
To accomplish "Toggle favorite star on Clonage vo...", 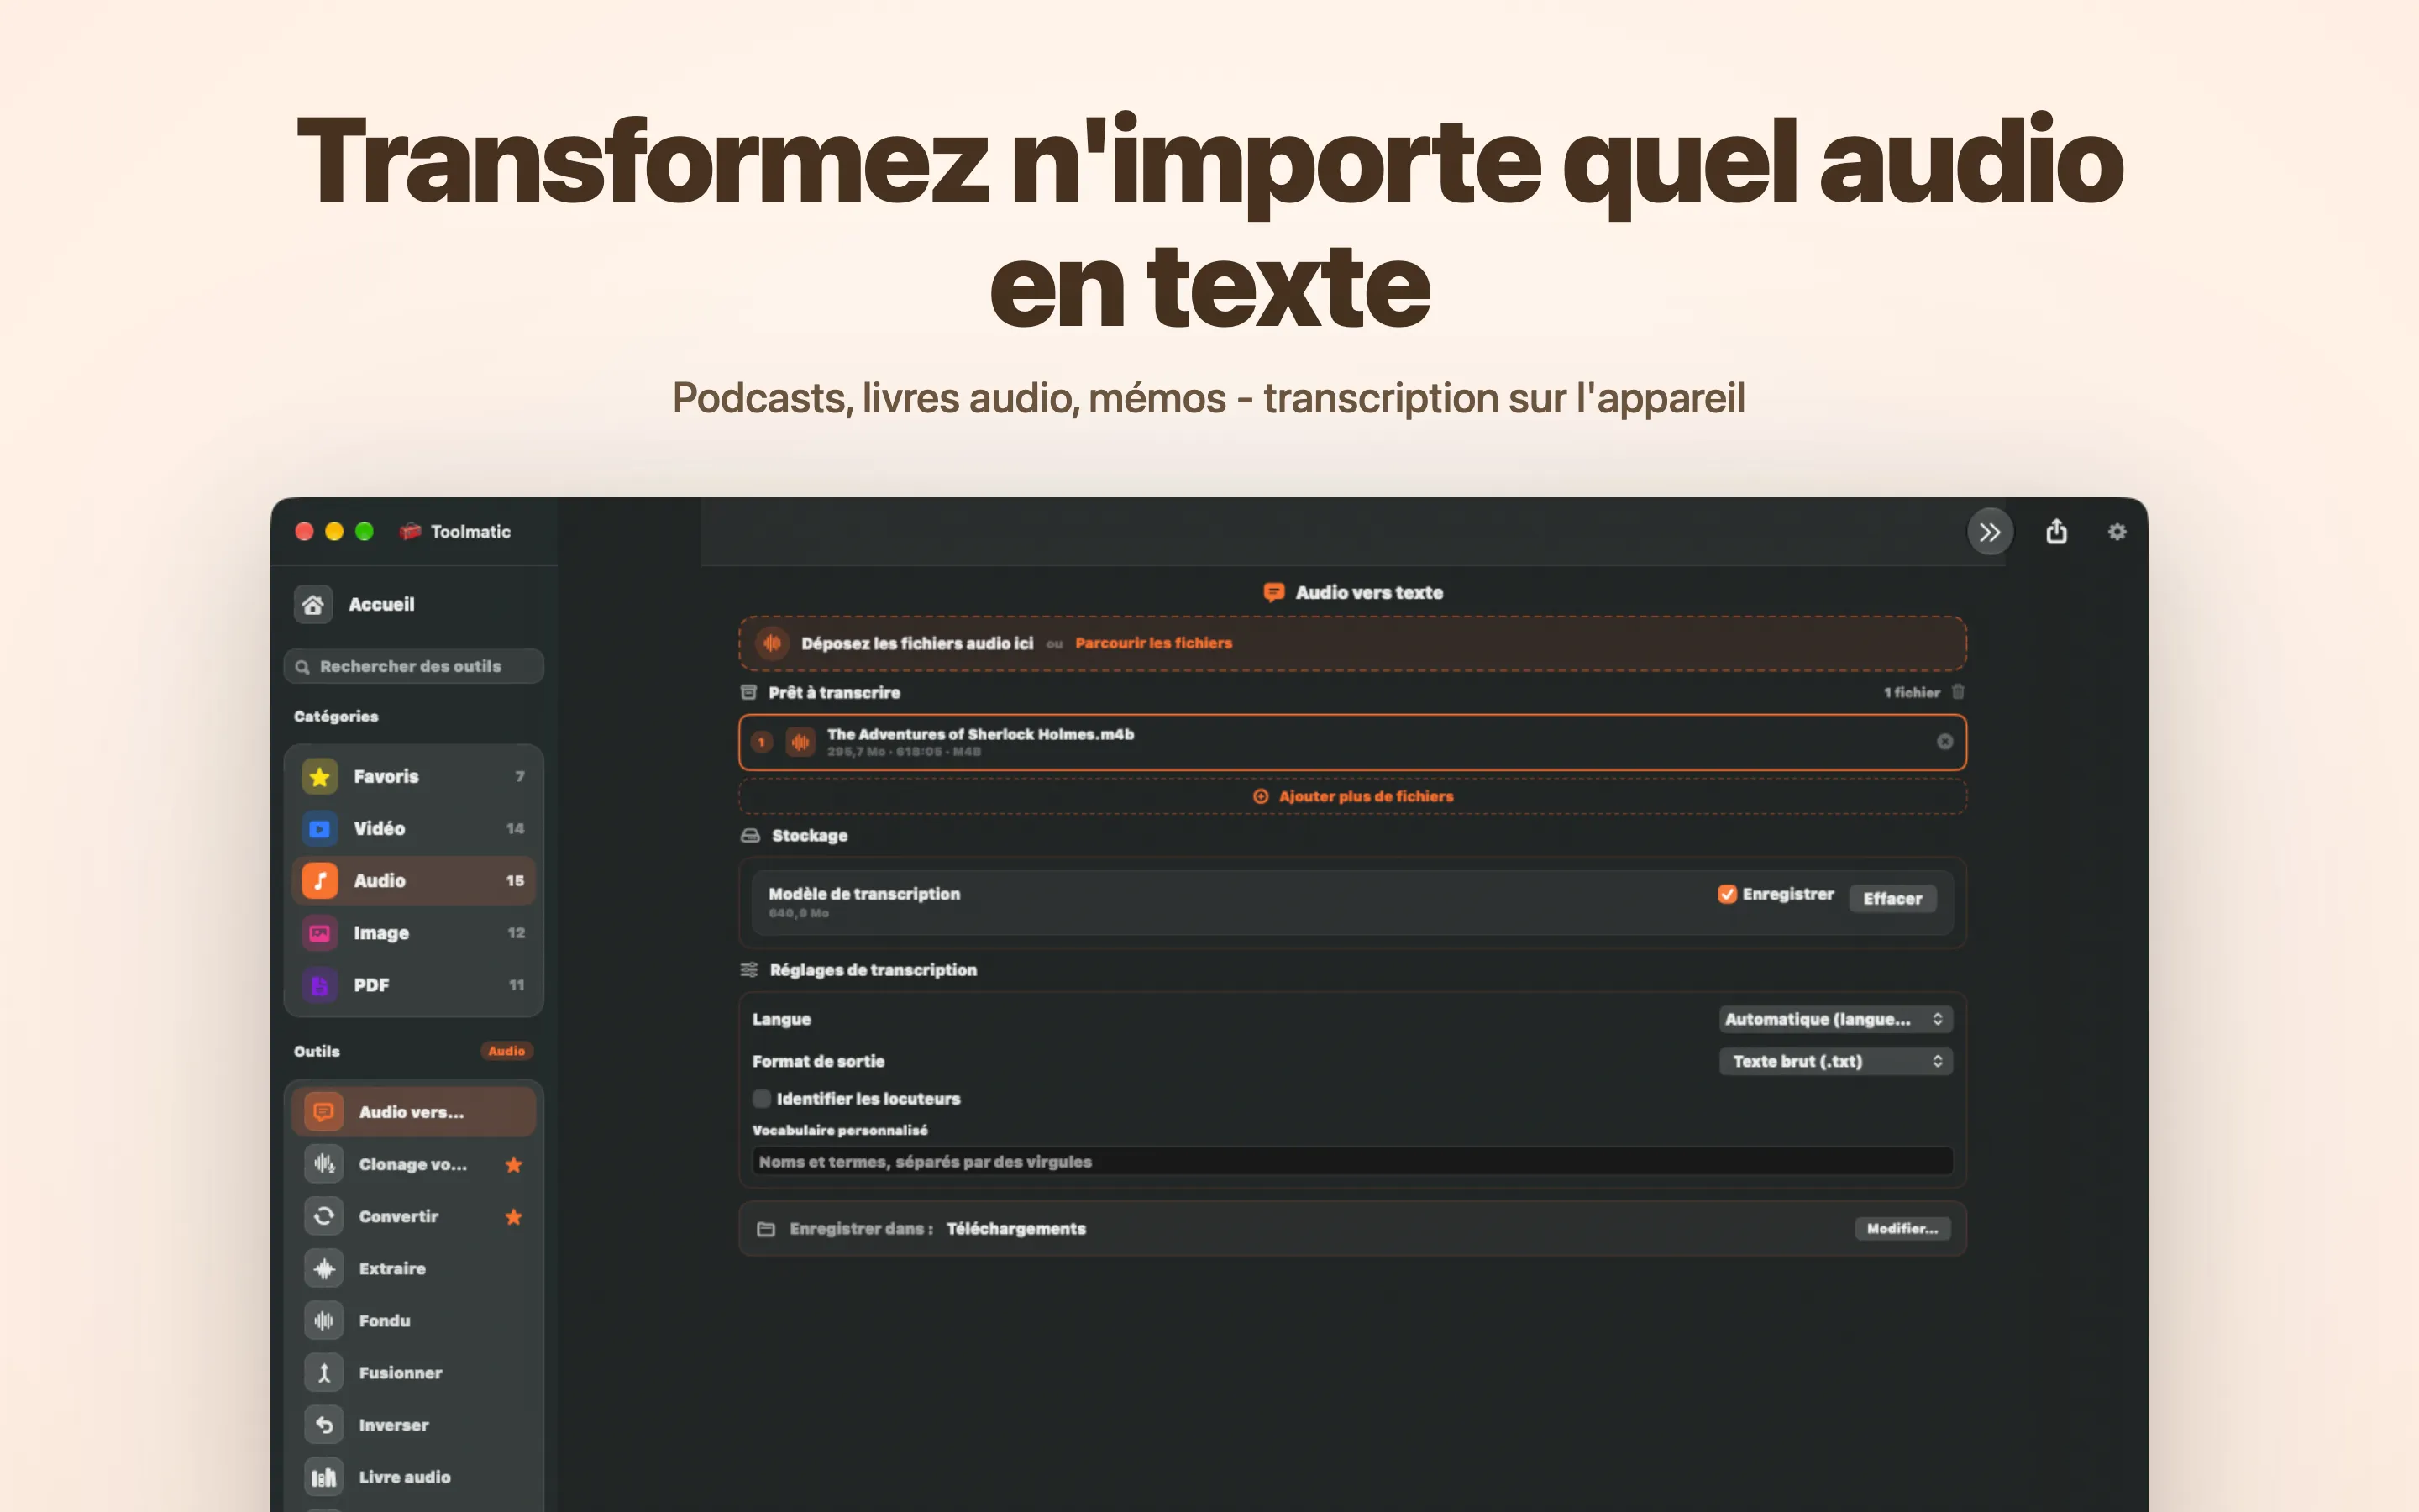I will pyautogui.click(x=514, y=1164).
